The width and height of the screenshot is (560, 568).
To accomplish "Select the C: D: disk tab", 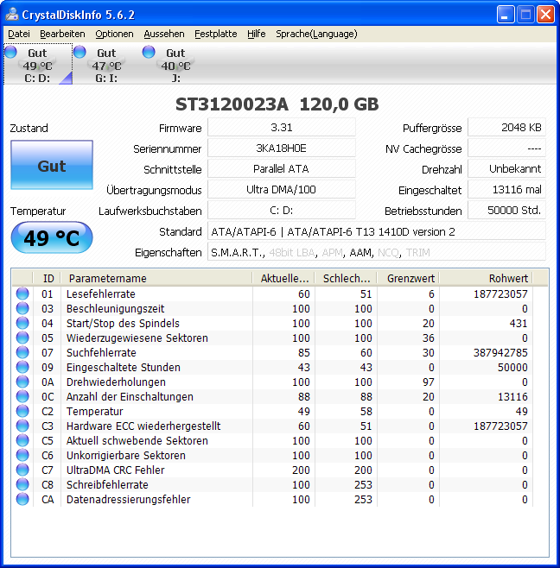I will [38, 64].
